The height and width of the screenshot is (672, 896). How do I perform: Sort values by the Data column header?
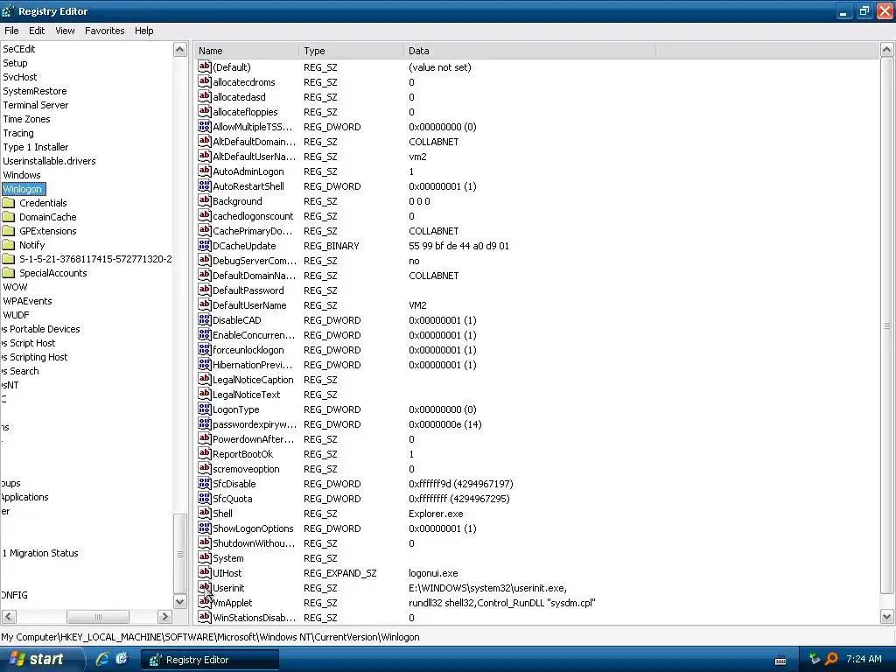529,51
